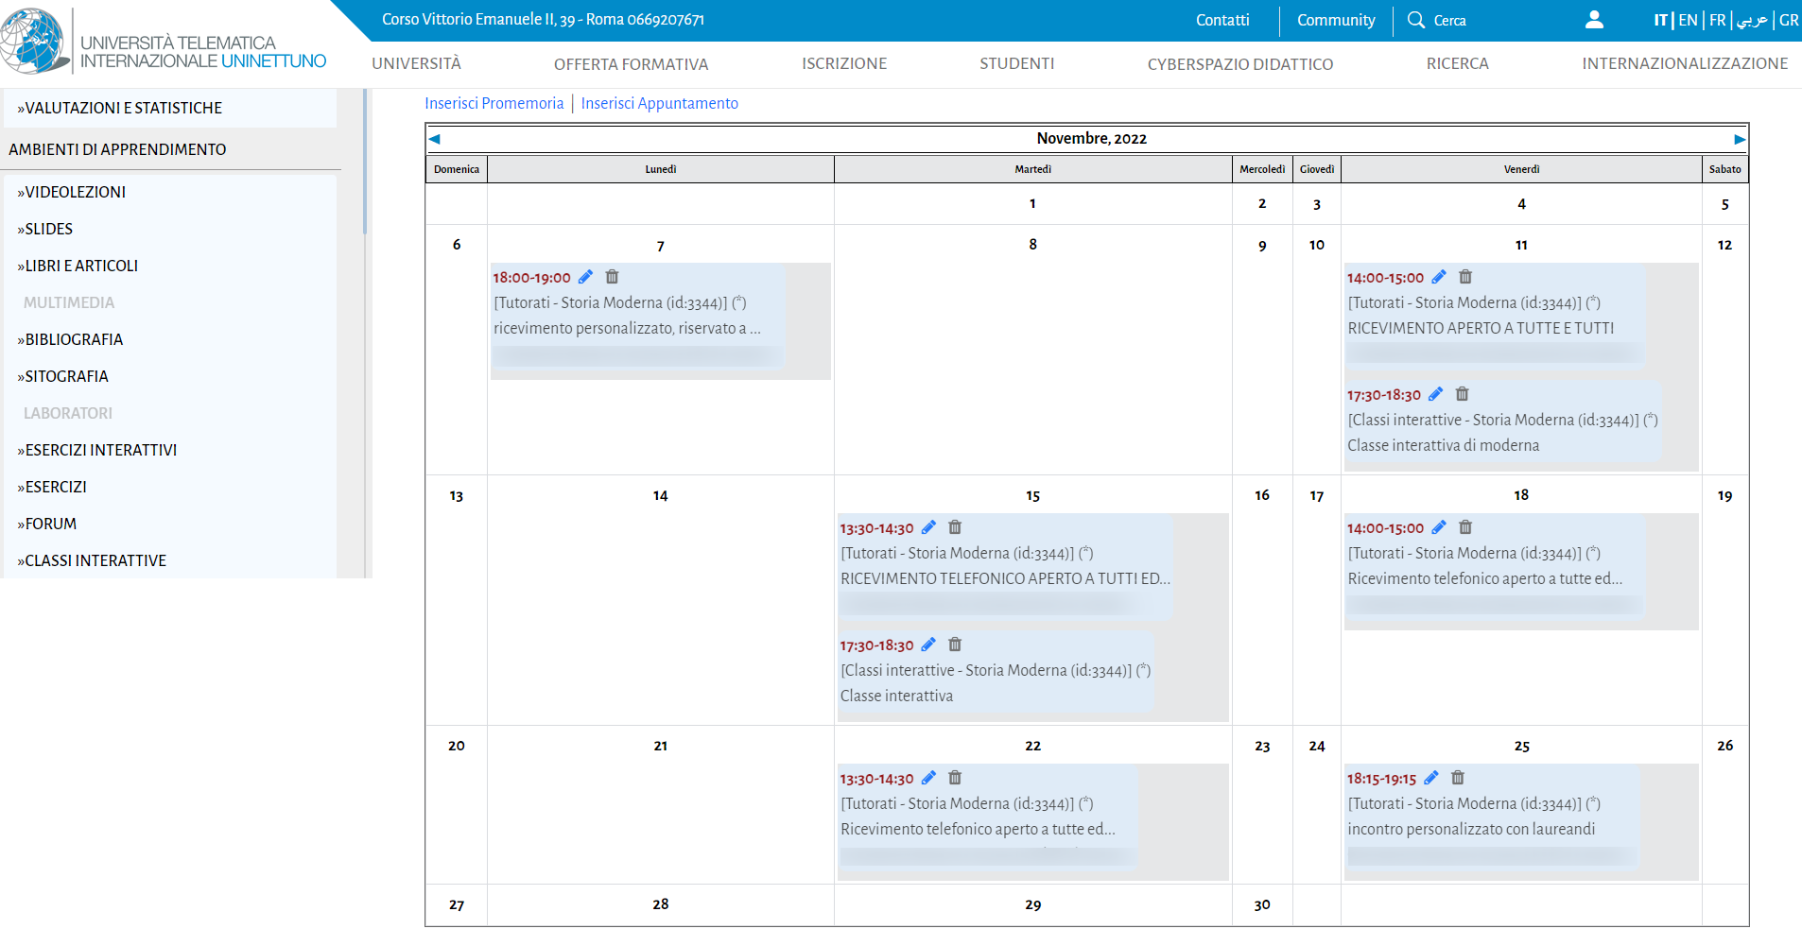Go to previous month with left arrow
The height and width of the screenshot is (929, 1802).
point(435,139)
